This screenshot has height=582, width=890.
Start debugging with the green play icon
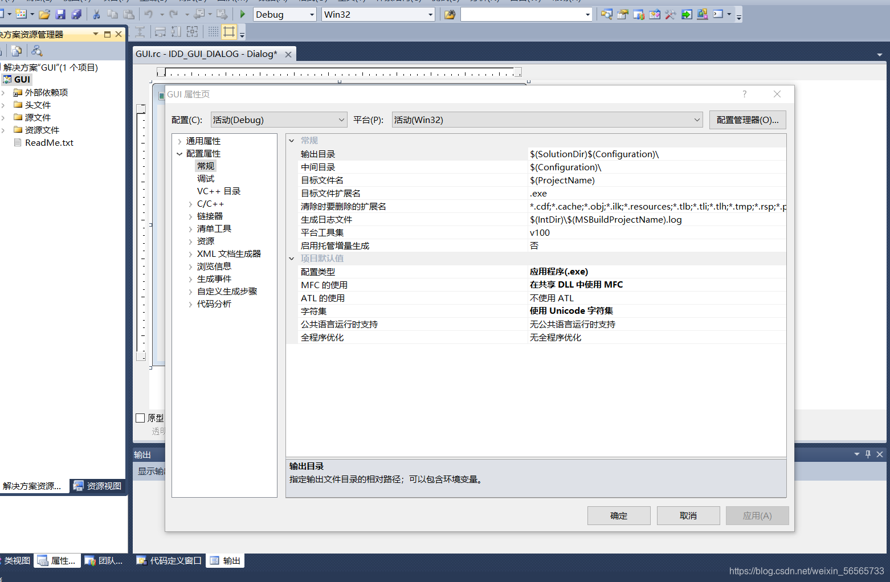pos(243,14)
